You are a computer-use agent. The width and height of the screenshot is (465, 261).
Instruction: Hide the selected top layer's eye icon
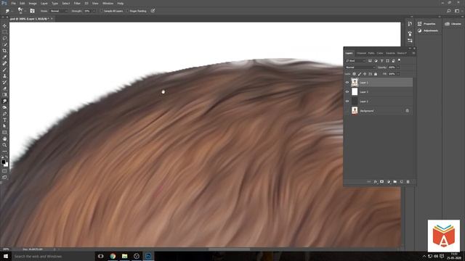(x=347, y=83)
